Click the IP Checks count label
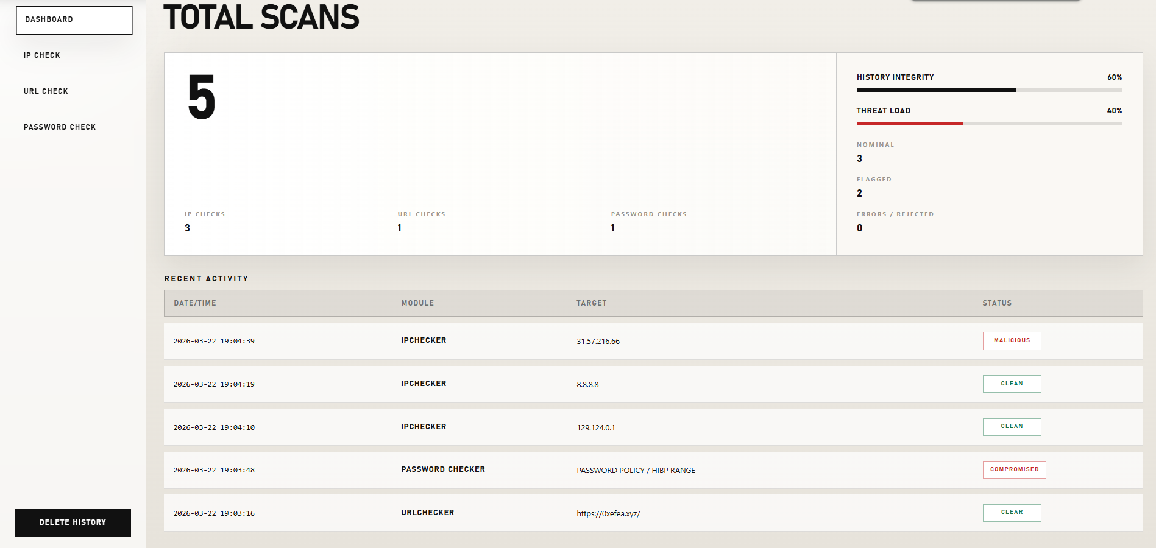 (205, 214)
